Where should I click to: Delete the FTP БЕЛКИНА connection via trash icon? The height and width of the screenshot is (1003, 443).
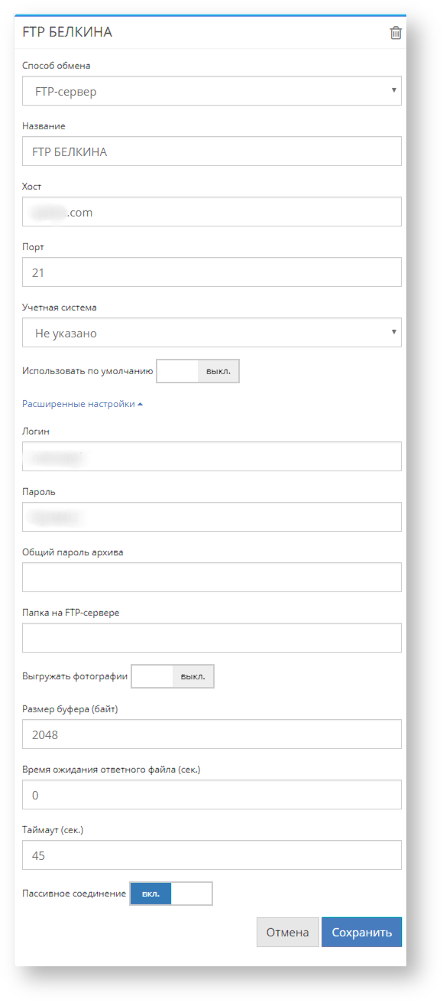395,33
